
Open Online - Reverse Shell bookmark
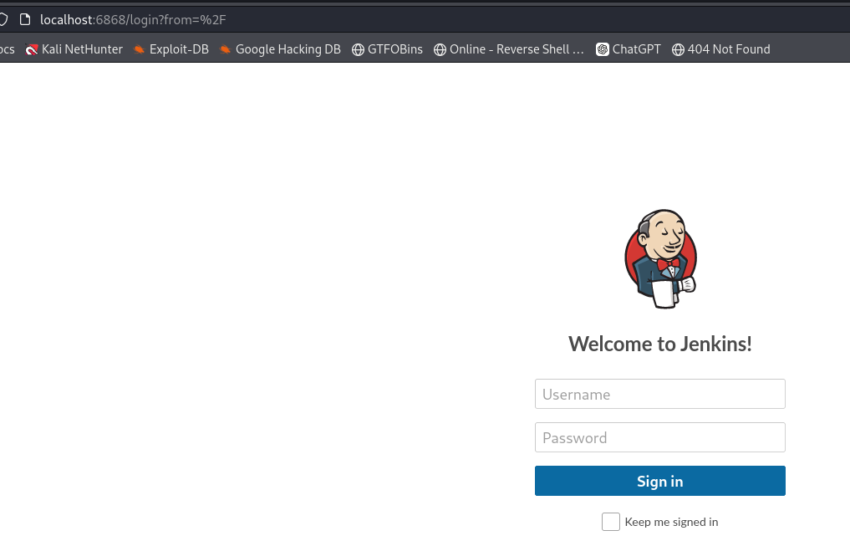click(509, 49)
